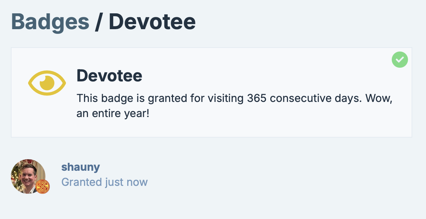Viewport: 426px width, 219px height.
Task: Click the green checkmark circle icon
Action: click(400, 59)
